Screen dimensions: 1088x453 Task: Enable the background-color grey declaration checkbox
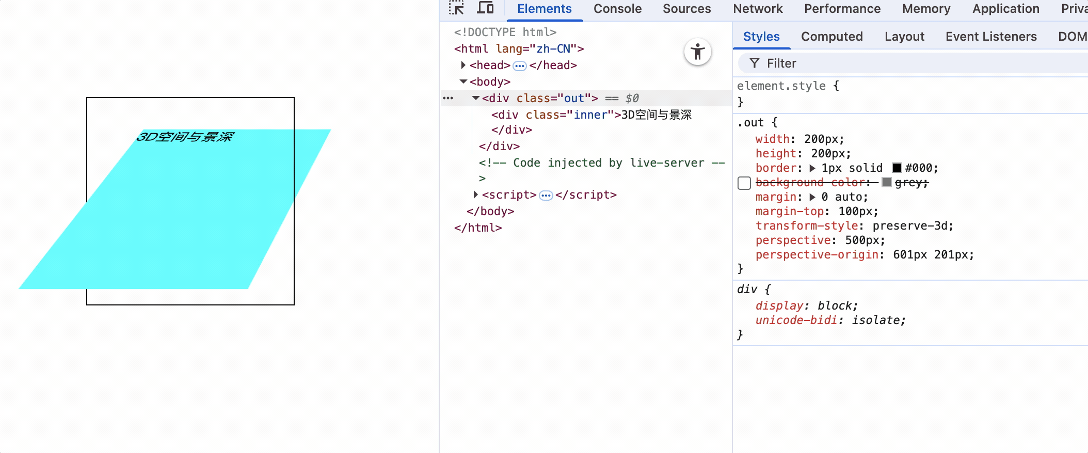coord(744,183)
